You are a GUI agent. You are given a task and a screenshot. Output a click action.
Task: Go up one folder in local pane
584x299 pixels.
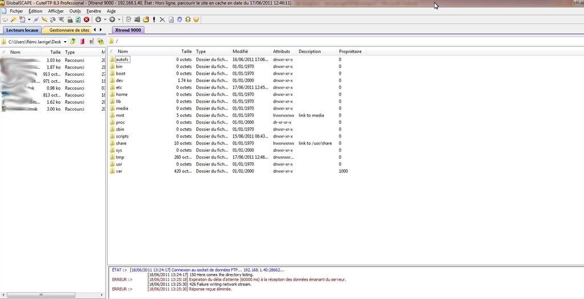(x=73, y=42)
